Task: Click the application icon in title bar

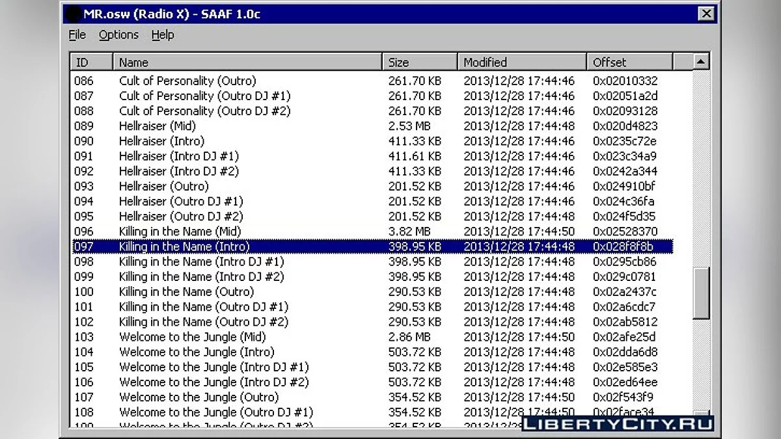Action: coord(74,14)
